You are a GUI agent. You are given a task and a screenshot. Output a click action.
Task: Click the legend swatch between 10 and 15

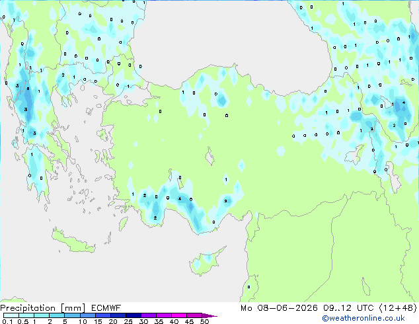point(87,315)
